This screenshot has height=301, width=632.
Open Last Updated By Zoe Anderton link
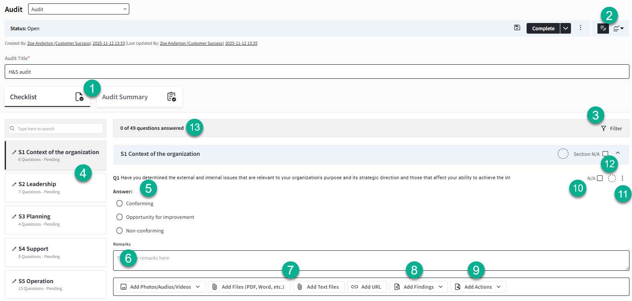[x=192, y=43]
